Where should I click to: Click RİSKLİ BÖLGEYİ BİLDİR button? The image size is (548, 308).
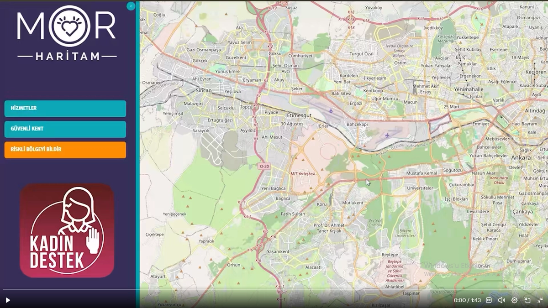pos(65,150)
